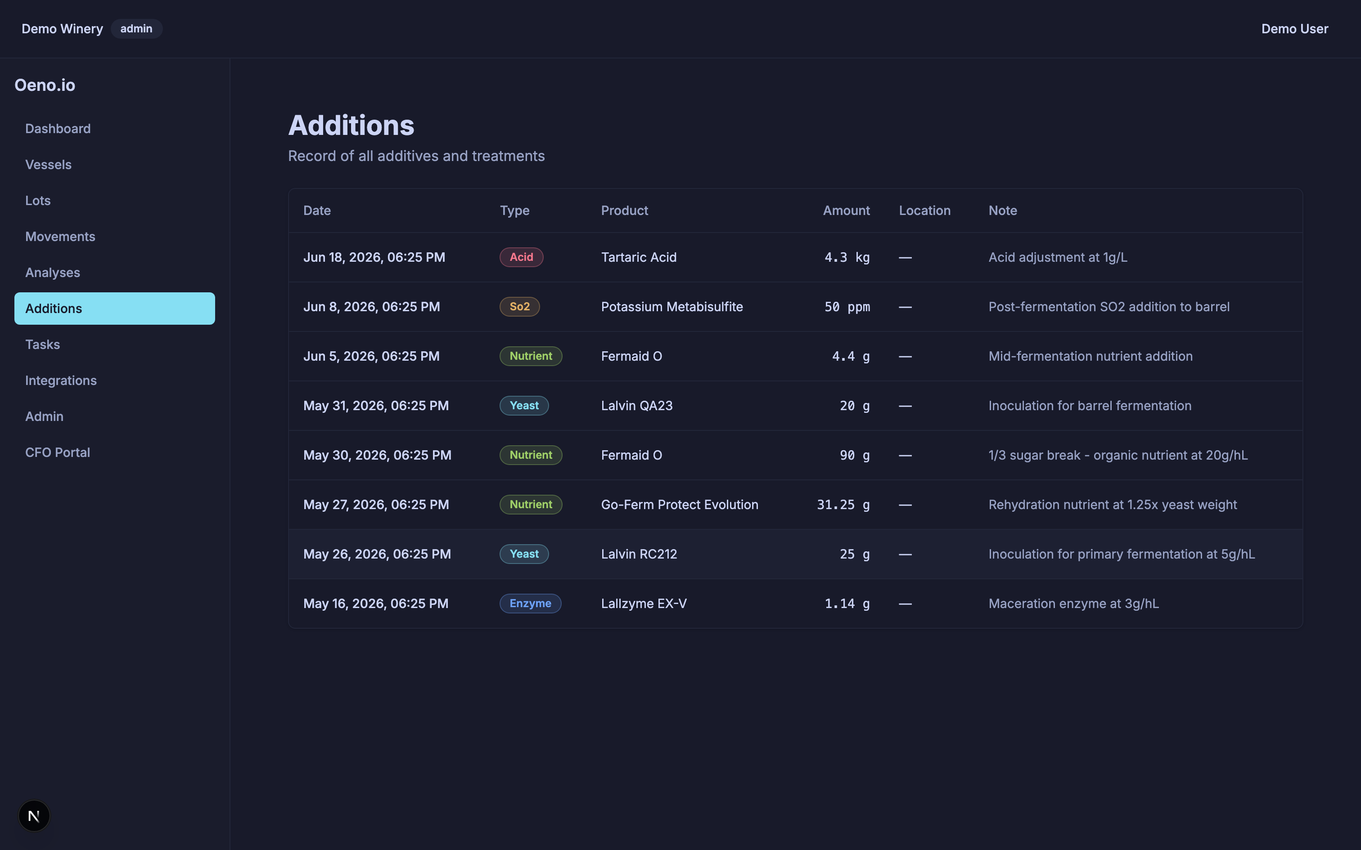Click Go-Ferm Protect Evolution product
Image resolution: width=1361 pixels, height=850 pixels.
click(x=680, y=504)
